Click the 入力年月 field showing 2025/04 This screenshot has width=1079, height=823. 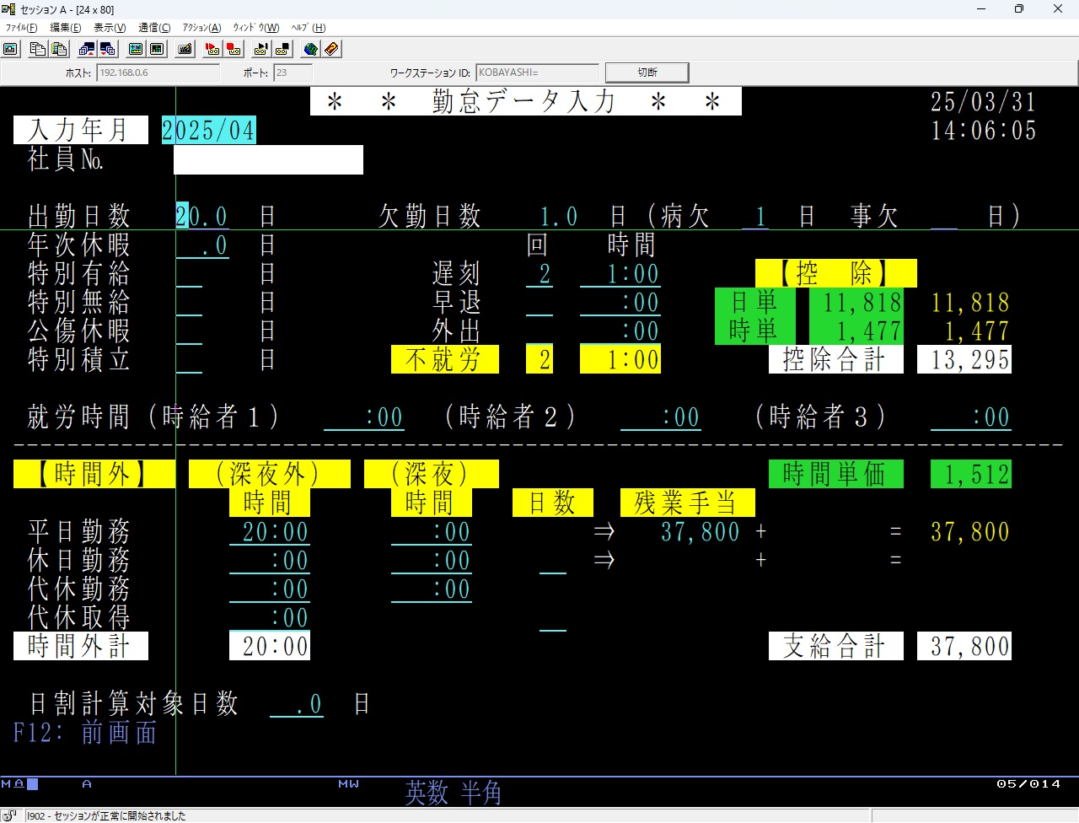tap(208, 131)
